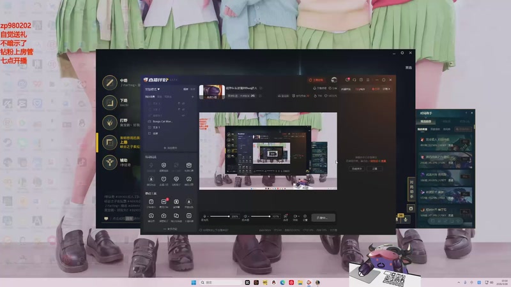Open the tool icon with red notification badge
This screenshot has width=511, height=287.
(x=164, y=202)
